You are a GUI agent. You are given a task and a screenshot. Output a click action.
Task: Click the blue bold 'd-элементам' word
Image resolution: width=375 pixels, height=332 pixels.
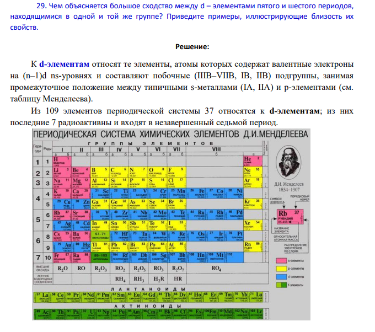click(x=64, y=64)
